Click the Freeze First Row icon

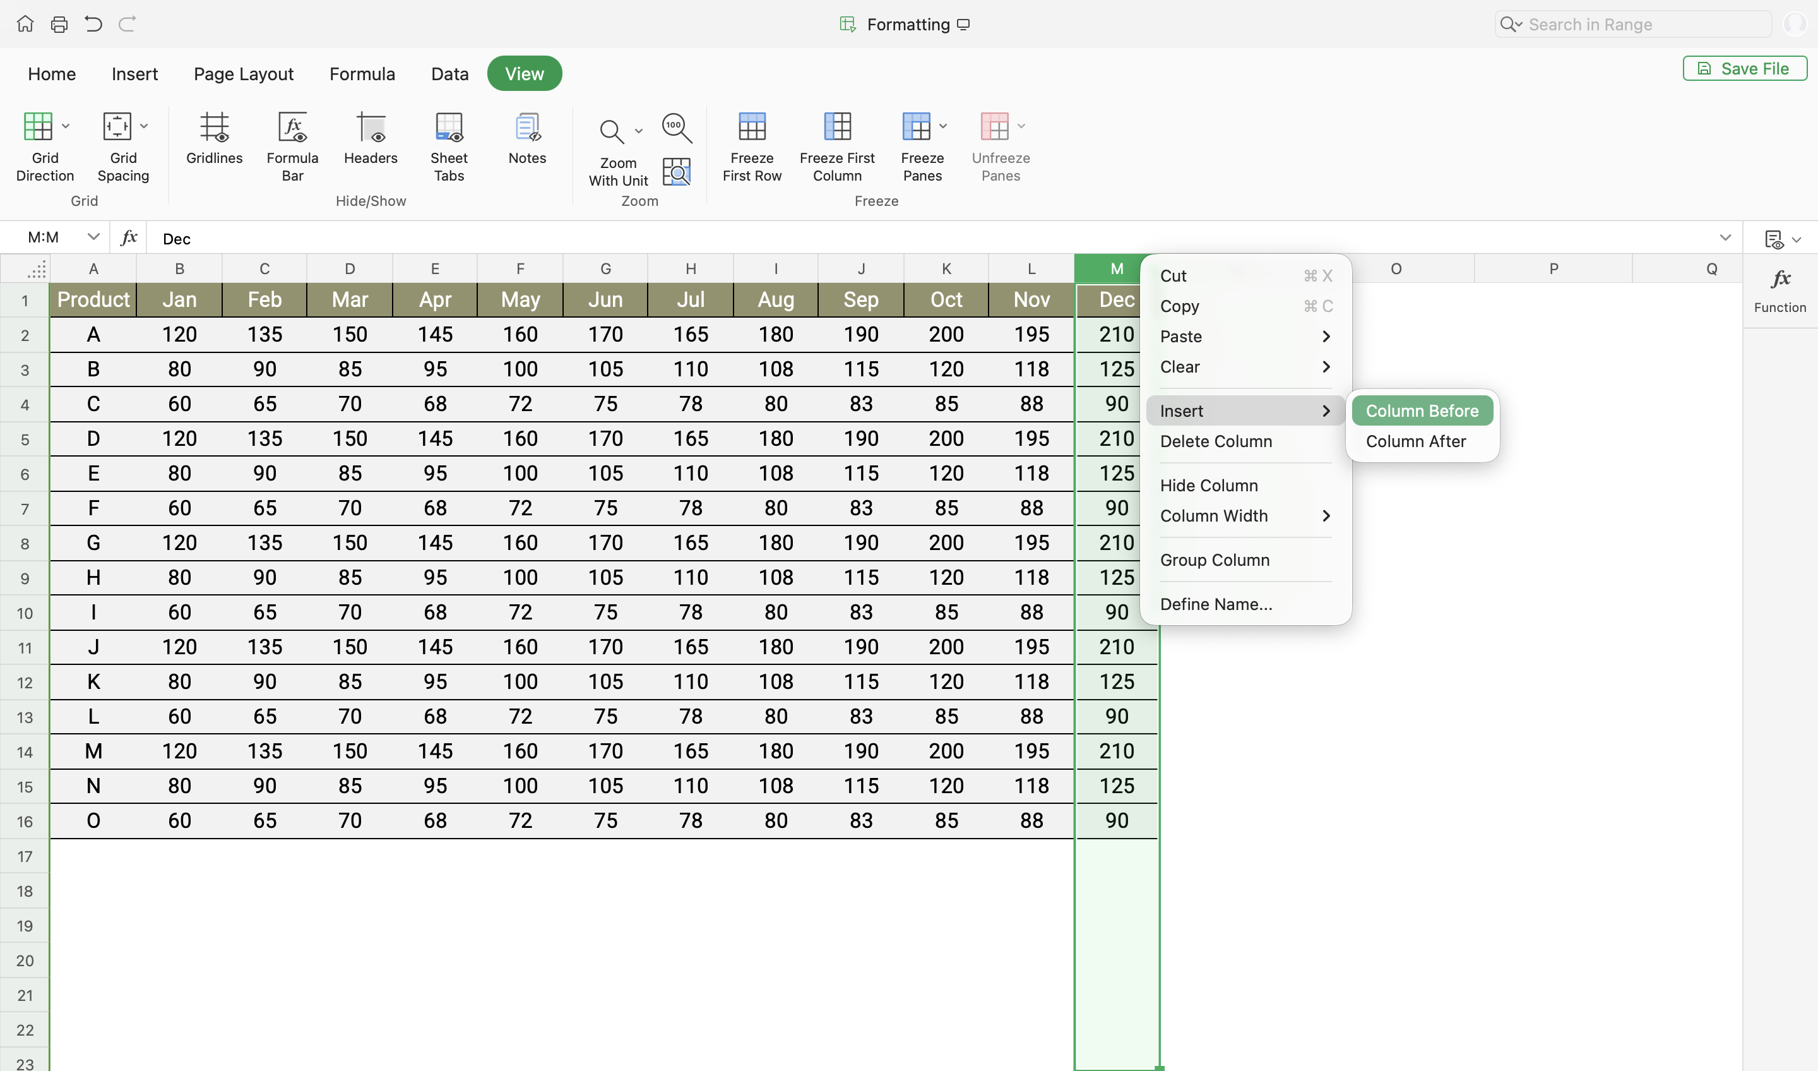[x=752, y=127]
